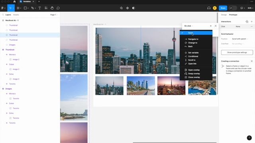Expand the Frame tool dropdown arrow
255x143 pixels.
(x=21, y=8)
